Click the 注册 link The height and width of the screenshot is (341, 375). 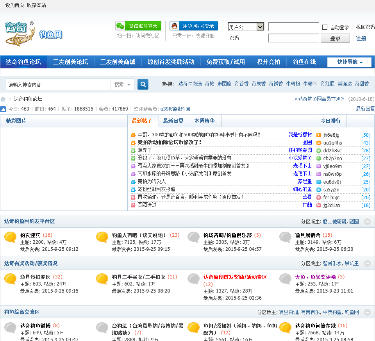pos(361,39)
